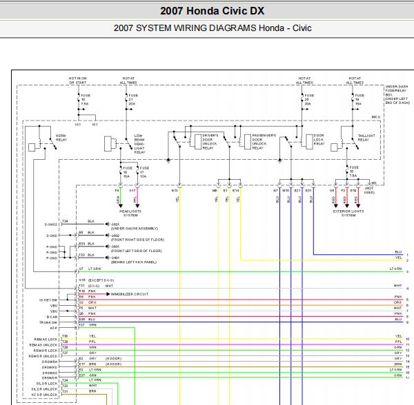Click the Immobilizer Circuit arrow label
The height and width of the screenshot is (405, 414).
point(130,294)
